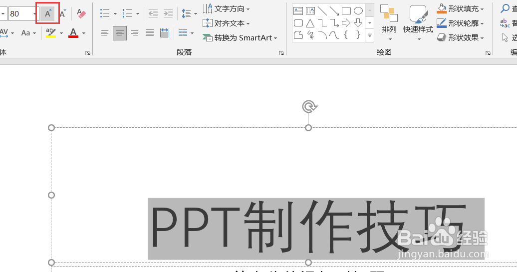Apply bullet list formatting
The height and width of the screenshot is (272, 517).
coord(105,13)
